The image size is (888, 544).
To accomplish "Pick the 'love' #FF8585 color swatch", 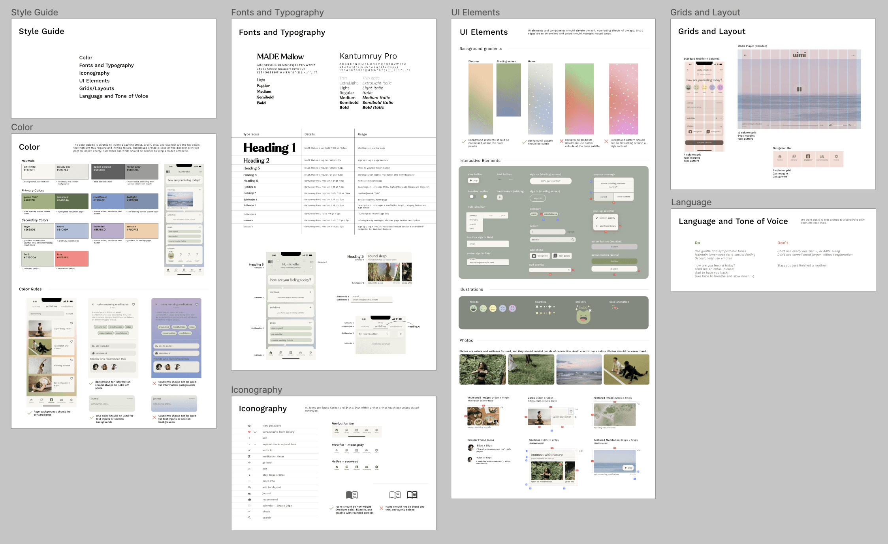I will (x=72, y=259).
